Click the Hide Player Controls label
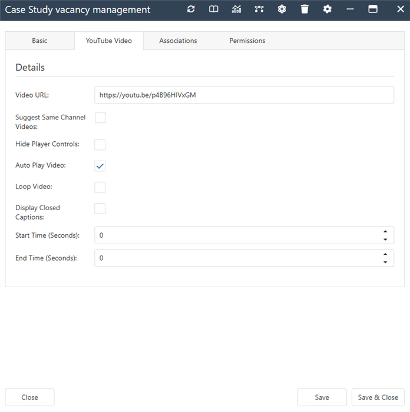410x412 pixels. pyautogui.click(x=47, y=144)
